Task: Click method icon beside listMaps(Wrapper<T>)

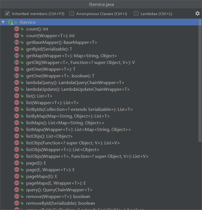Action: (x=17, y=129)
